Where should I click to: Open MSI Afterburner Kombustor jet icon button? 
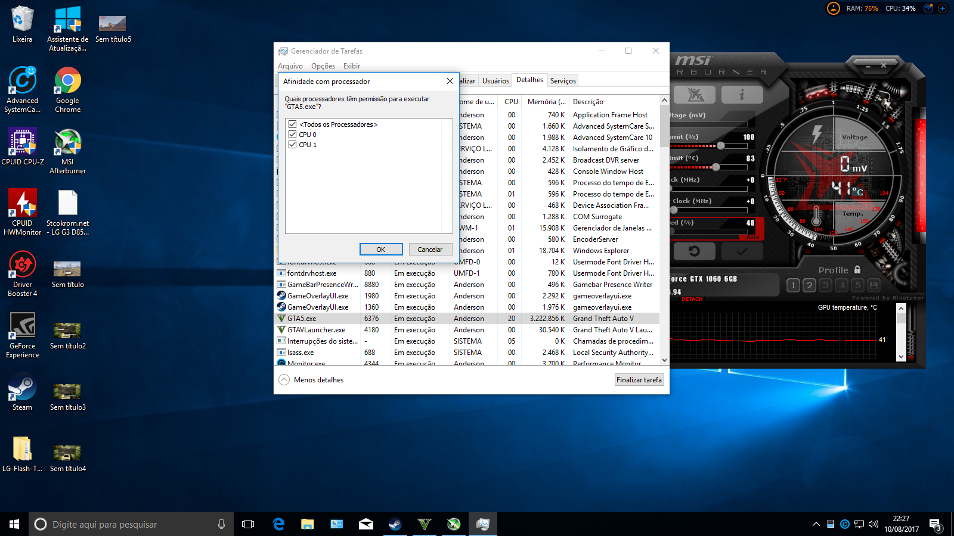(x=694, y=94)
